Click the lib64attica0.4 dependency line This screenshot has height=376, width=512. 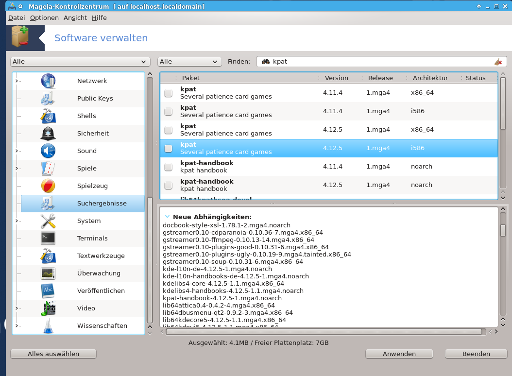(219, 306)
